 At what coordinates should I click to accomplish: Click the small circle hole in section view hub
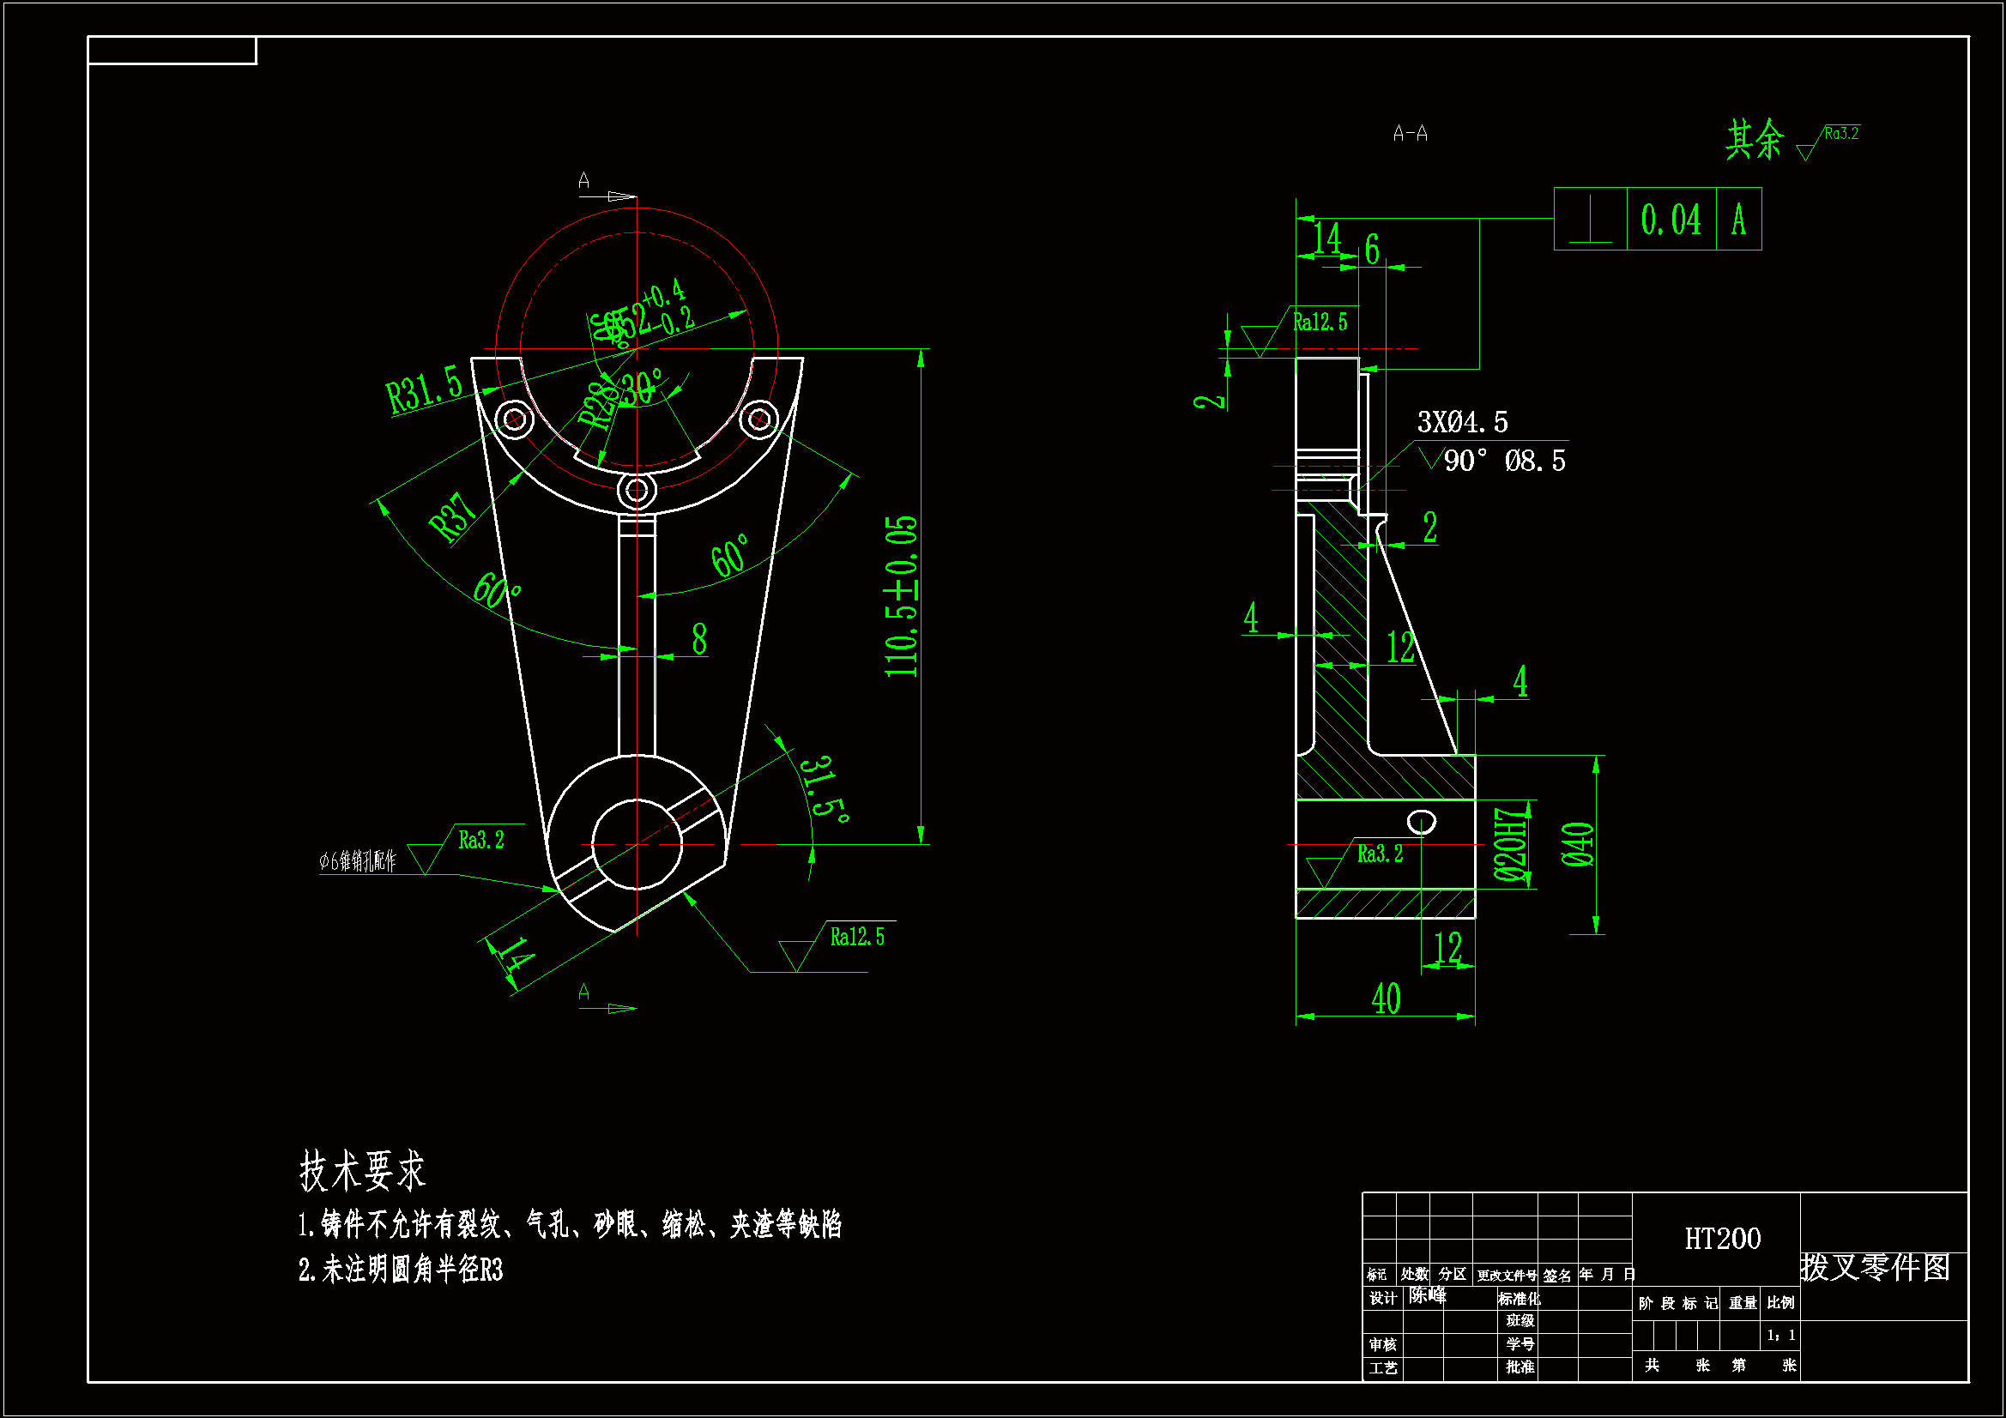[1422, 822]
